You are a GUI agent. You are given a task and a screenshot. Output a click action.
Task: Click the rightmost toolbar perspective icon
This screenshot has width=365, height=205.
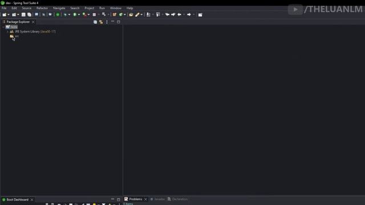click(200, 15)
